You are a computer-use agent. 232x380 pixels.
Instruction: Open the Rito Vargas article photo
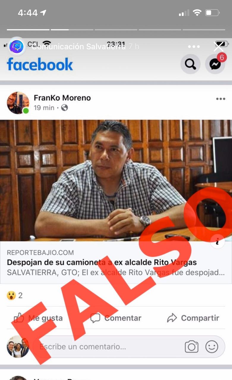click(x=116, y=180)
